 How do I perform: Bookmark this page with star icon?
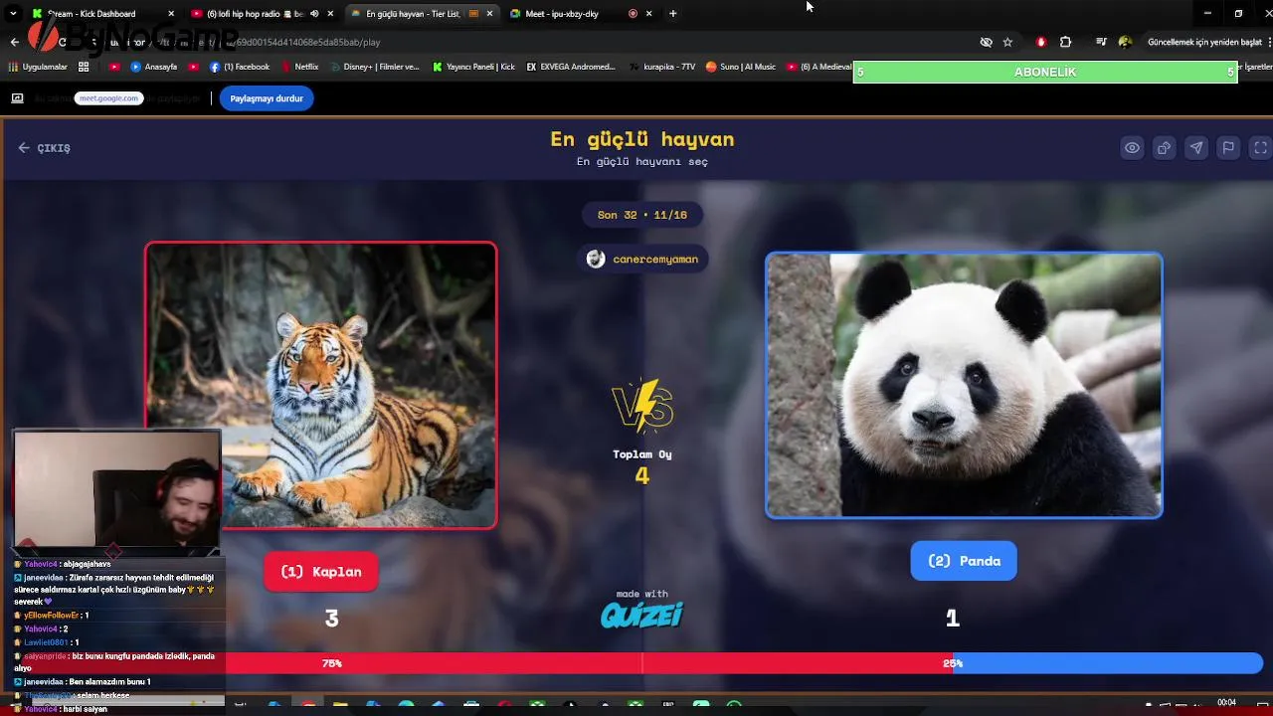tap(1007, 42)
